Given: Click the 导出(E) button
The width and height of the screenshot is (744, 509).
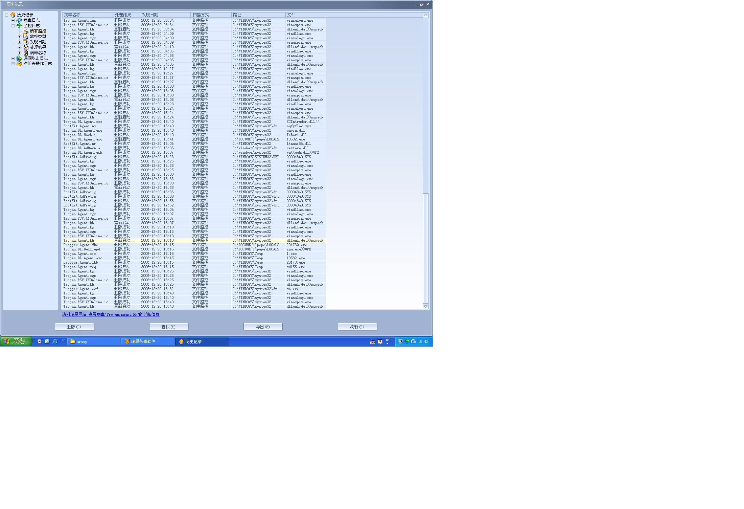Looking at the screenshot, I should [263, 327].
